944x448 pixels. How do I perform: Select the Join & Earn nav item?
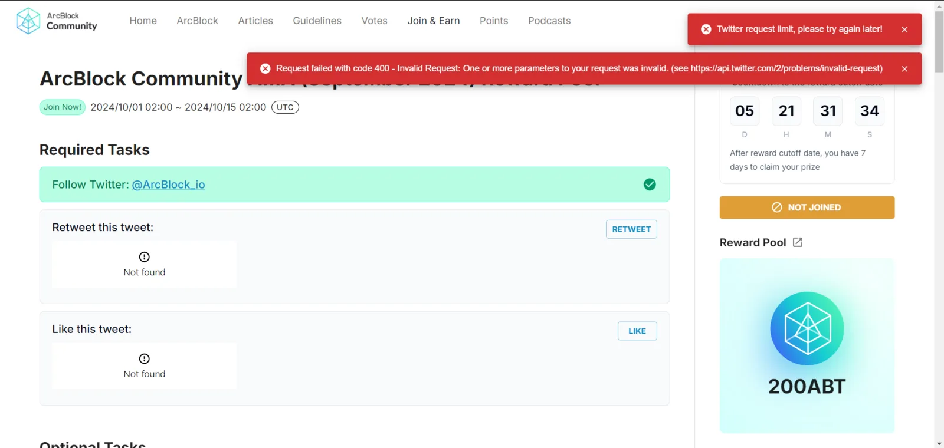[x=434, y=21]
